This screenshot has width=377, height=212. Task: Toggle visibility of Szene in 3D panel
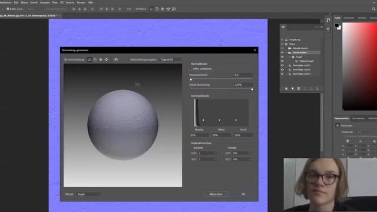(x=282, y=44)
